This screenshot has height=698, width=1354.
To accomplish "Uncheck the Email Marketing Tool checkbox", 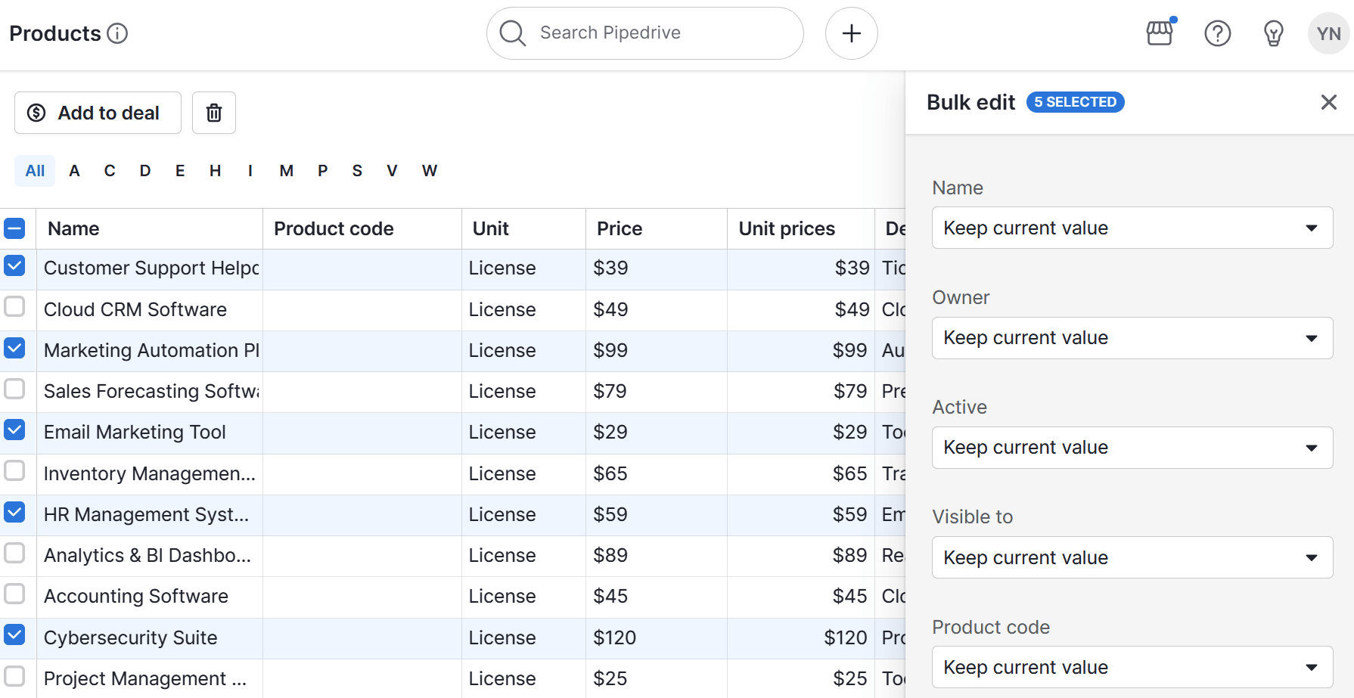I will pos(14,430).
